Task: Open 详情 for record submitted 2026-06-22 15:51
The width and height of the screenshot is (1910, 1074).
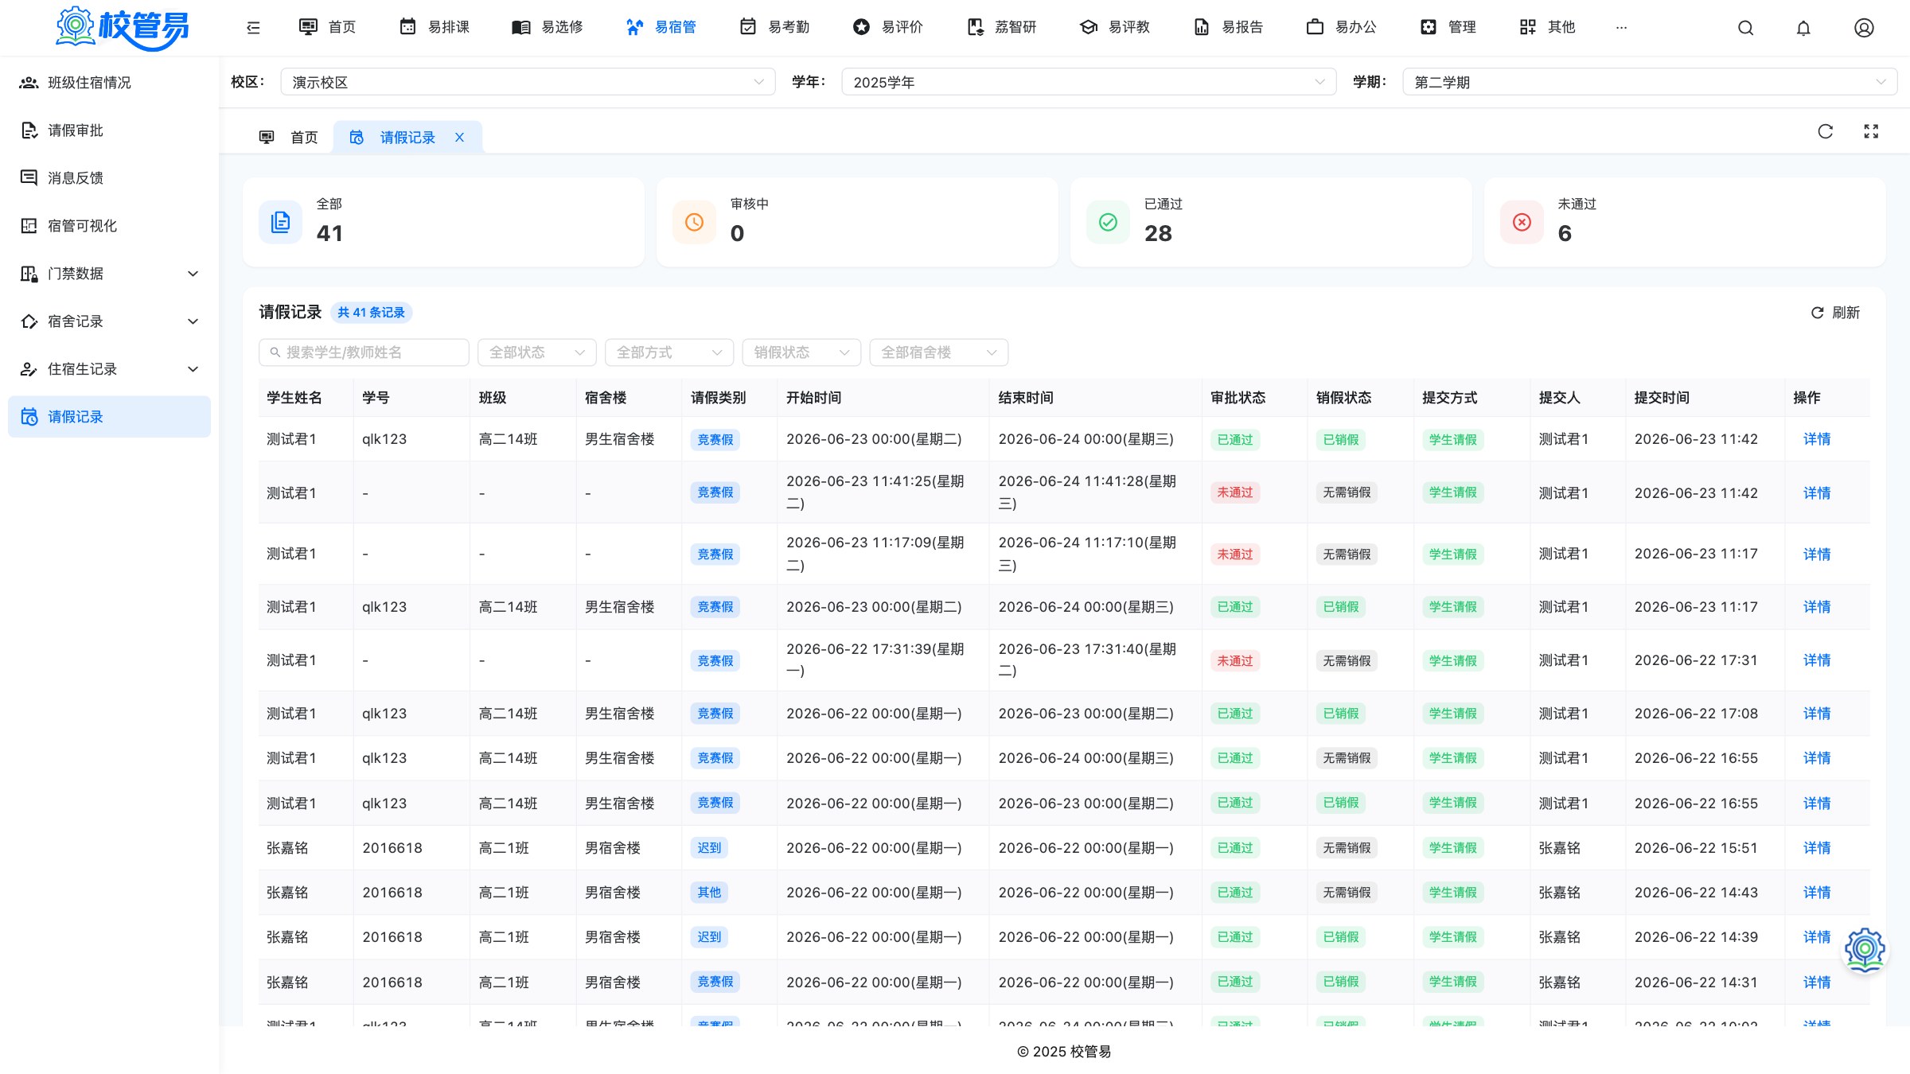Action: click(1817, 848)
